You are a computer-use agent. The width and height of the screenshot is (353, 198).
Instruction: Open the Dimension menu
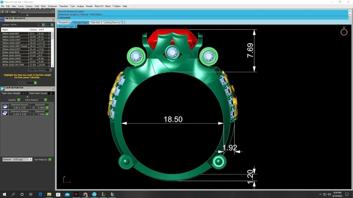[52, 6]
